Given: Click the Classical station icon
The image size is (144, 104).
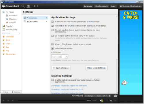Looking at the screenshot, I should pos(4,37).
